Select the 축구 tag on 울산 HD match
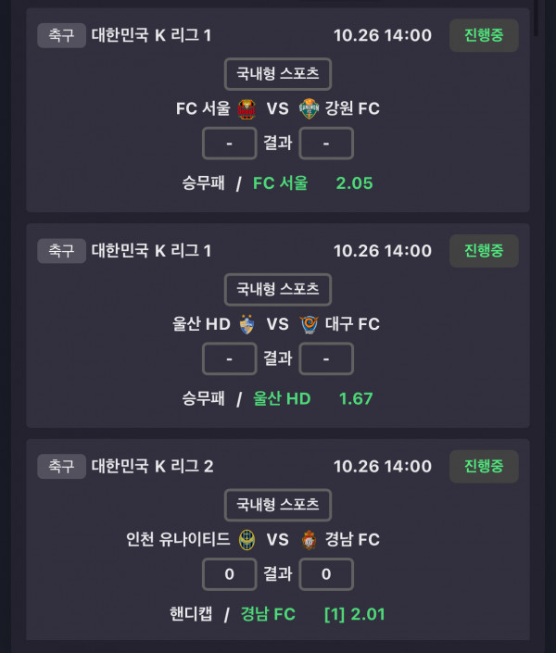The image size is (556, 653). [x=61, y=250]
